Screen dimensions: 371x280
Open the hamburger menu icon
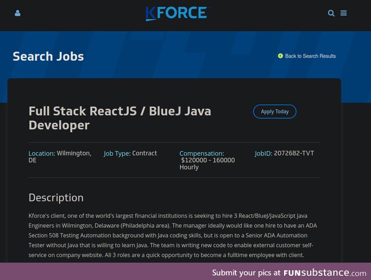344,13
